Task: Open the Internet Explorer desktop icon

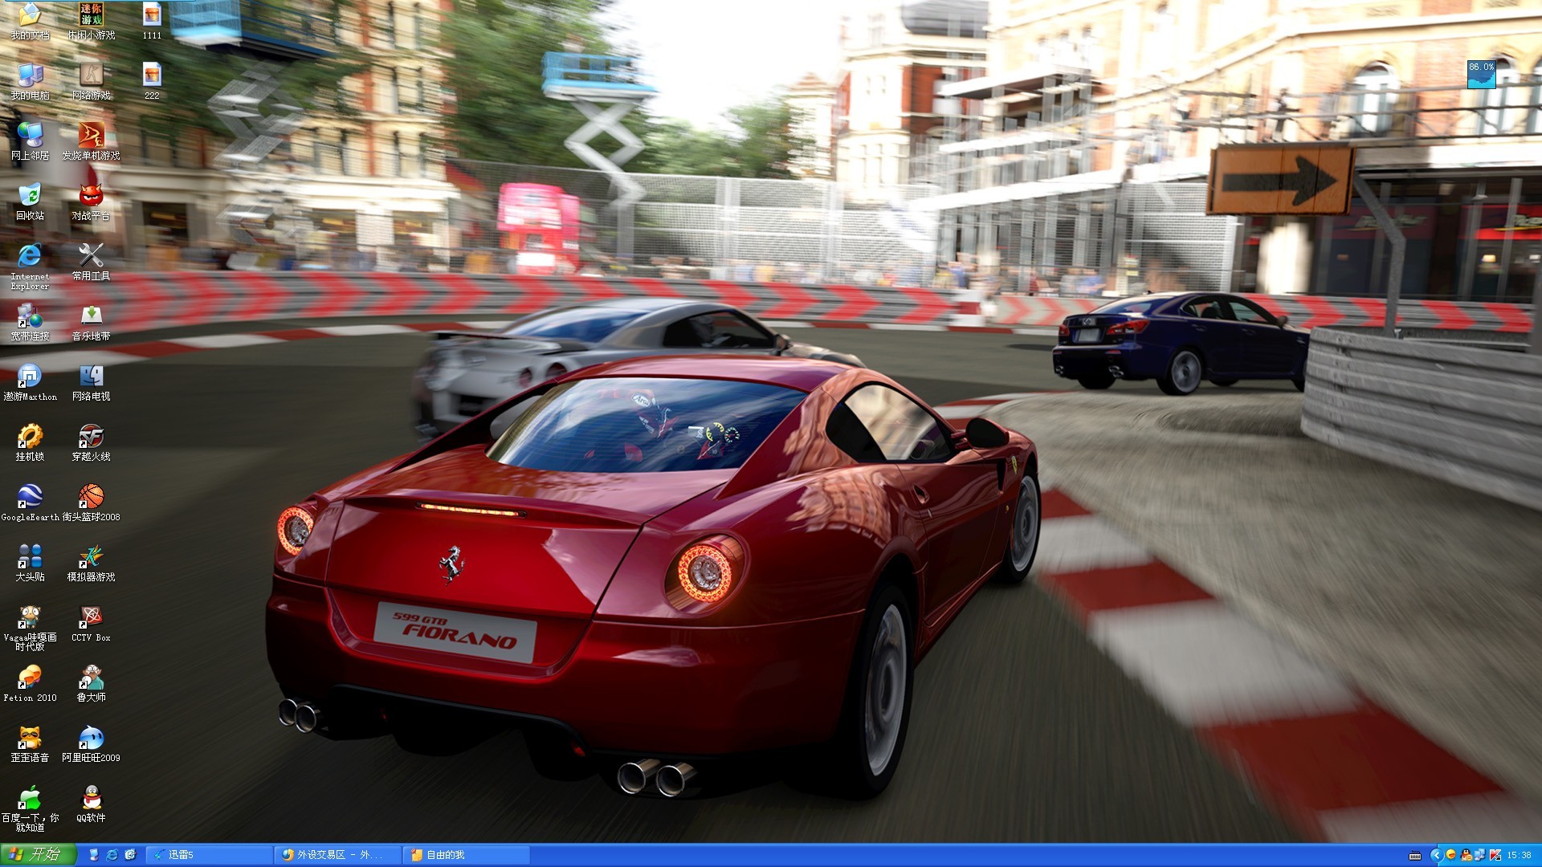Action: tap(30, 257)
